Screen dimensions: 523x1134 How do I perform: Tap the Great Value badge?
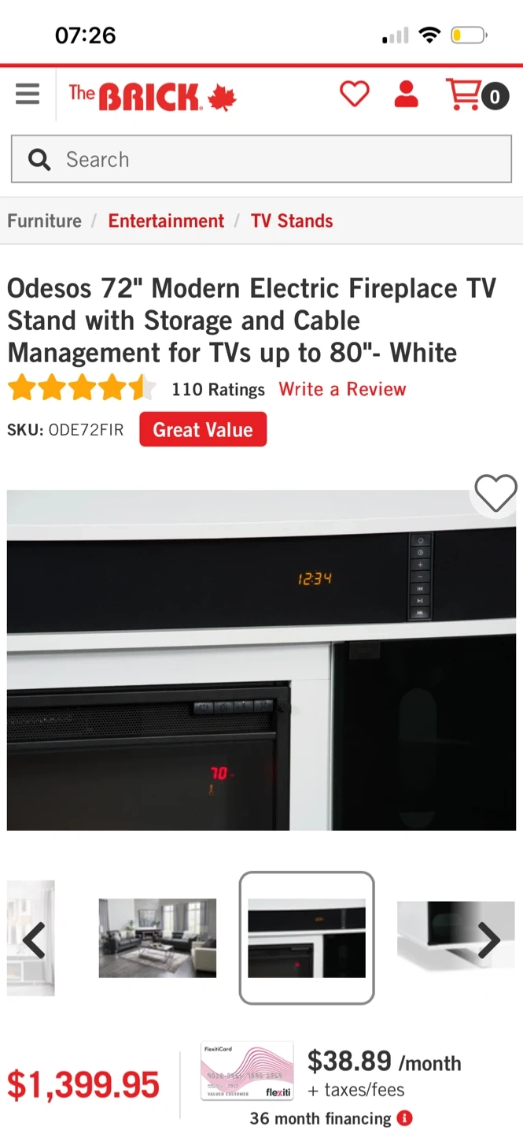click(203, 429)
